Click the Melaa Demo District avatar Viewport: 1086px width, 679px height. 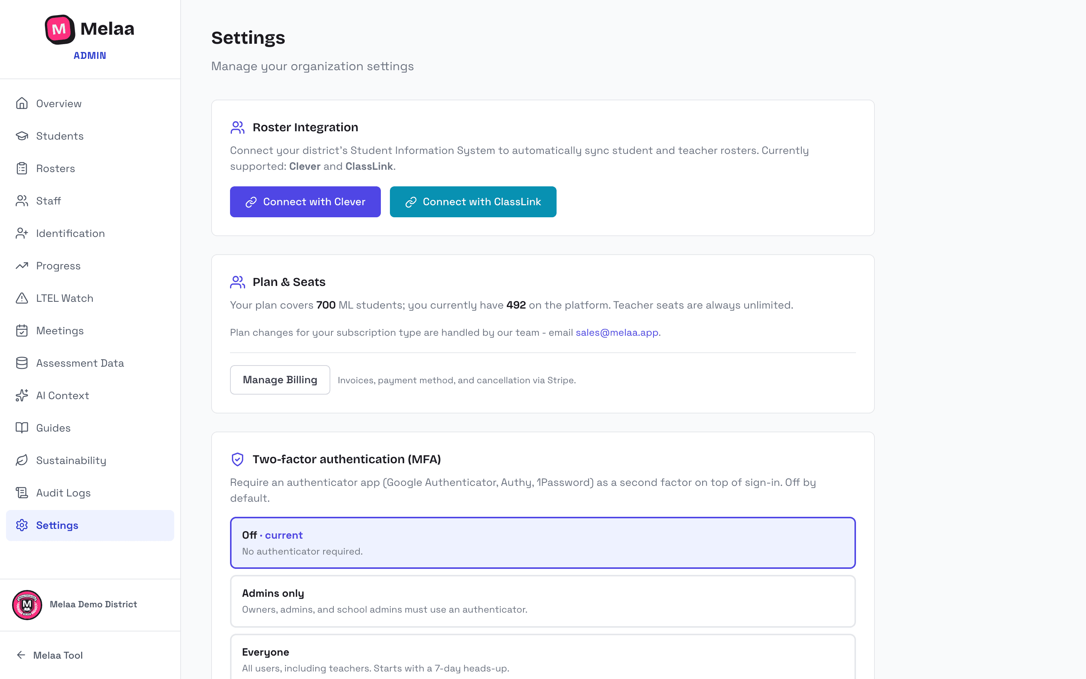click(27, 604)
